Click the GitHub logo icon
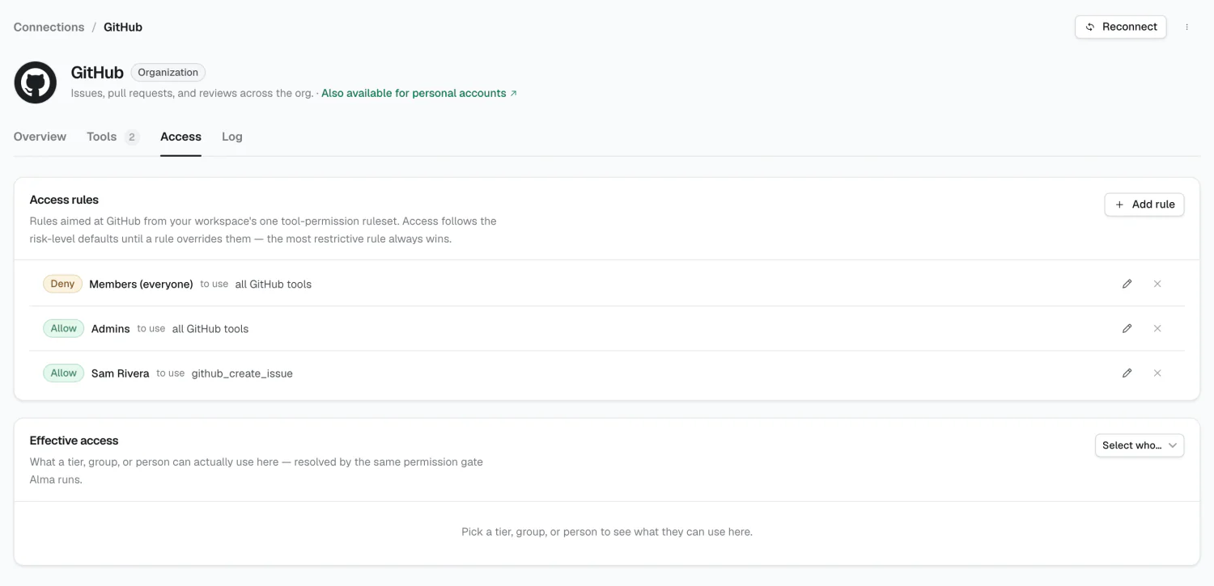 pos(36,82)
